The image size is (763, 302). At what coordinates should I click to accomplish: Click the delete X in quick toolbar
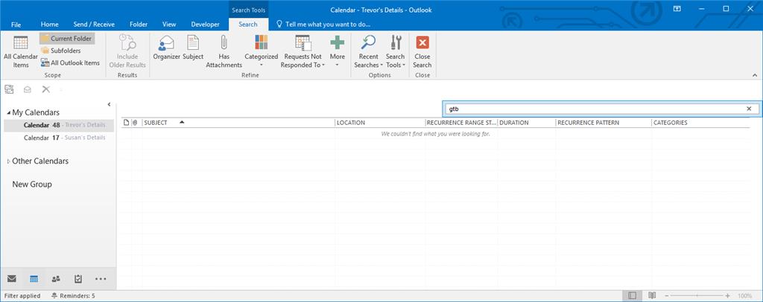coord(46,89)
